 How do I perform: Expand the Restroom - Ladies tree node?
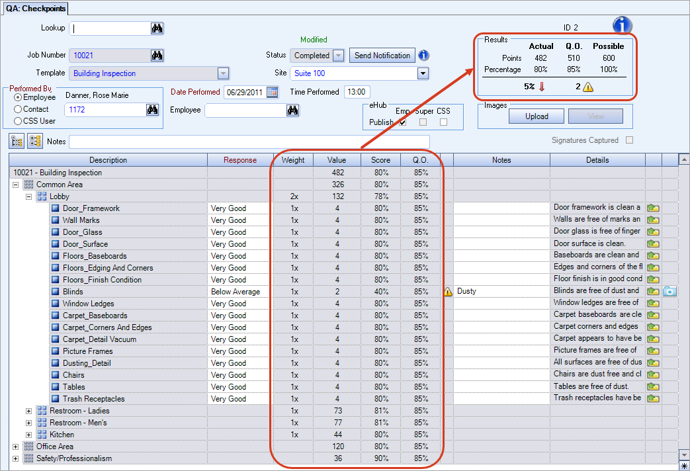[x=29, y=411]
